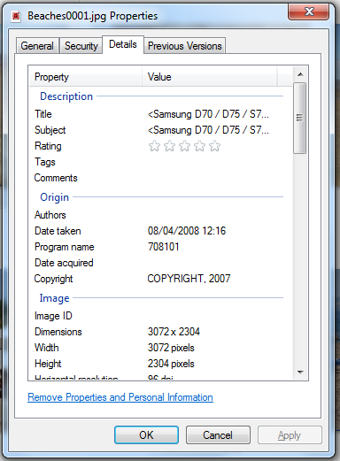Set rating to two stars

click(x=169, y=146)
